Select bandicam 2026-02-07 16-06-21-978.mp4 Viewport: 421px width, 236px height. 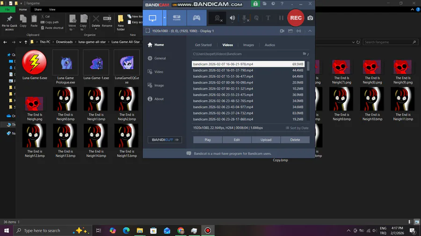(x=248, y=64)
